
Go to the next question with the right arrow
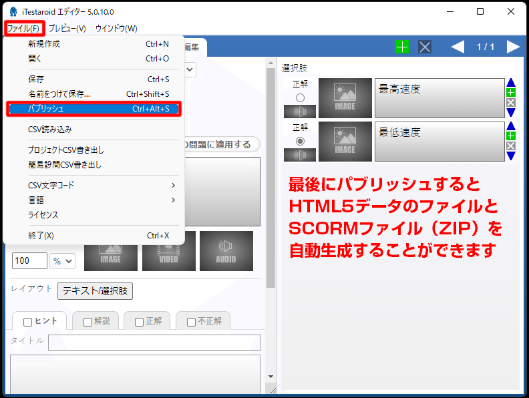tap(513, 47)
